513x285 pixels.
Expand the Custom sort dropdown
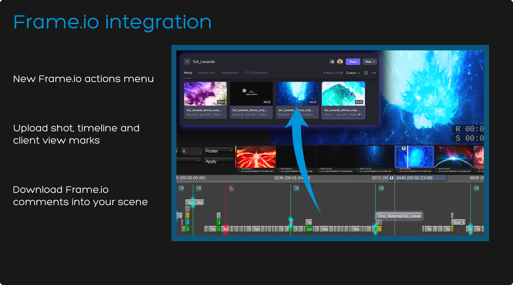(353, 73)
